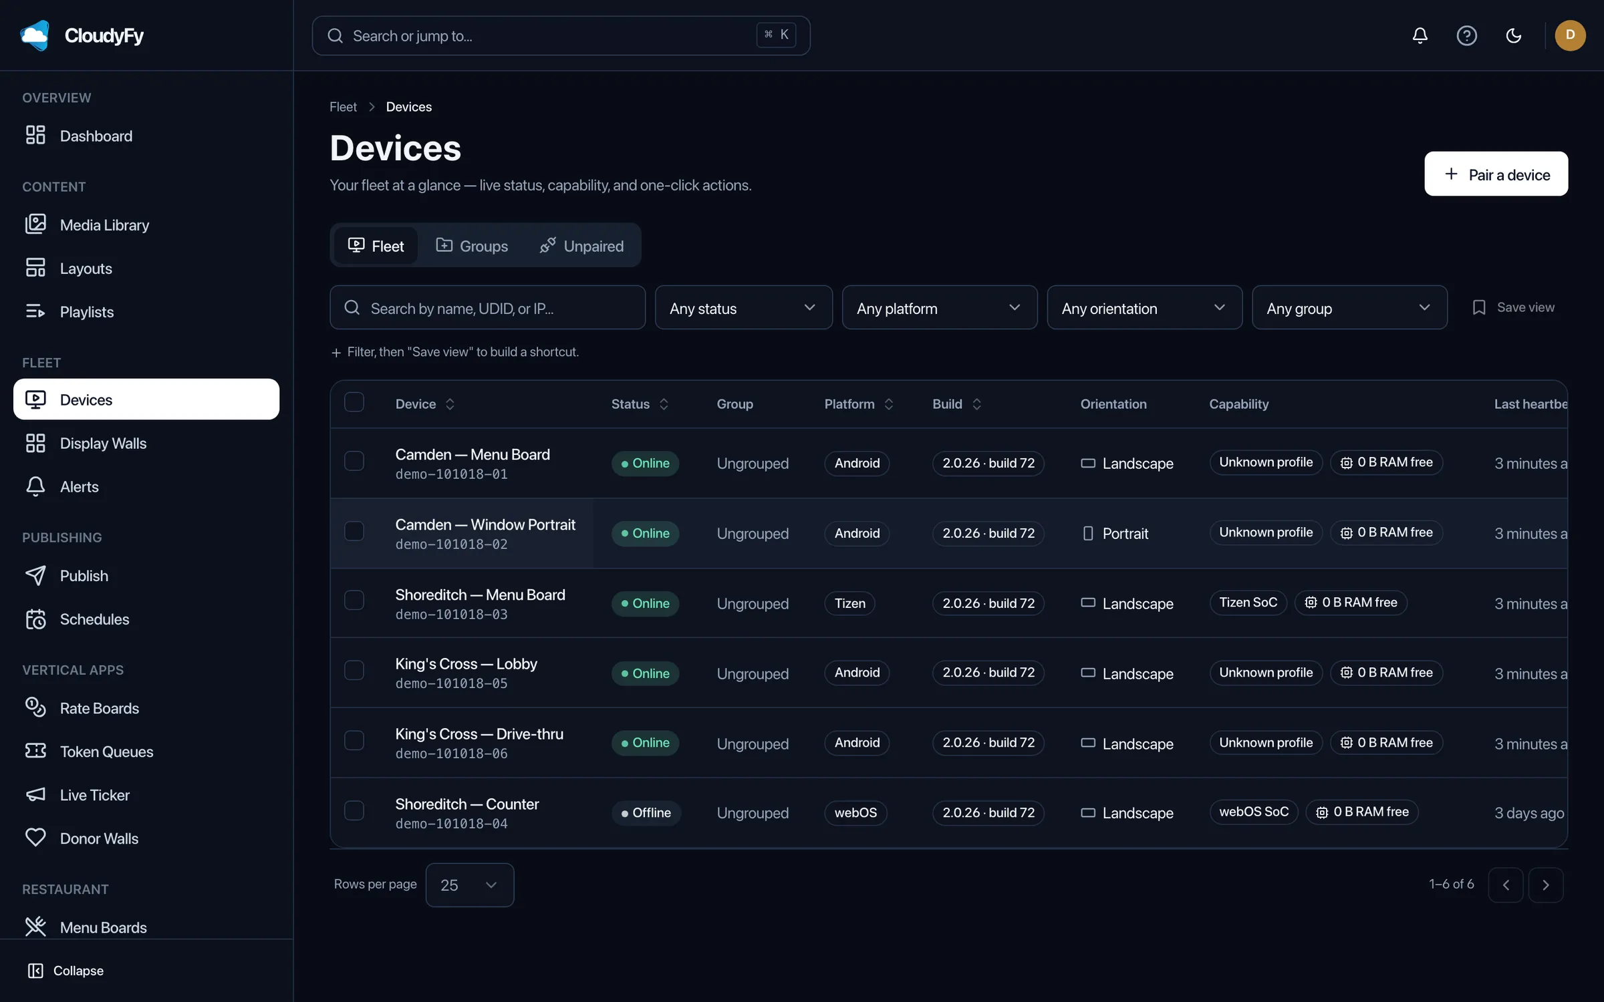1604x1002 pixels.
Task: Click the Devices sidebar item
Action: tap(146, 399)
